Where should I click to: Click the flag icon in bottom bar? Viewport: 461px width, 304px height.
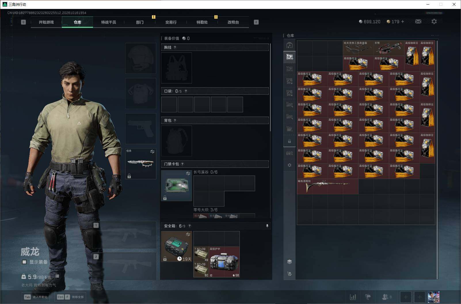click(368, 297)
